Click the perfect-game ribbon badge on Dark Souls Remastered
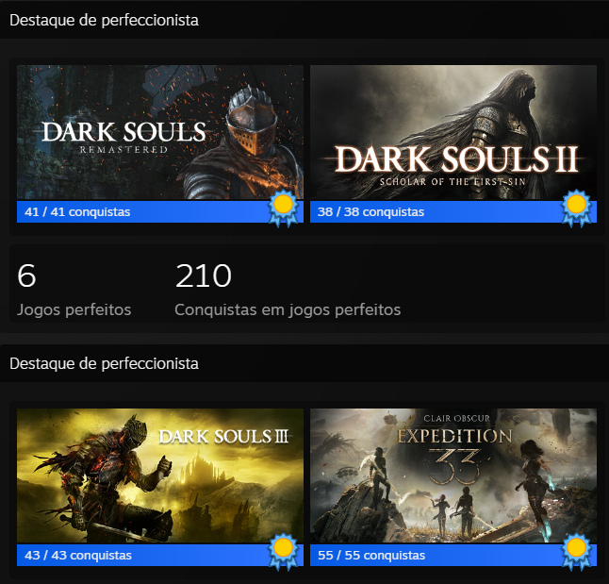The width and height of the screenshot is (609, 584). point(284,208)
